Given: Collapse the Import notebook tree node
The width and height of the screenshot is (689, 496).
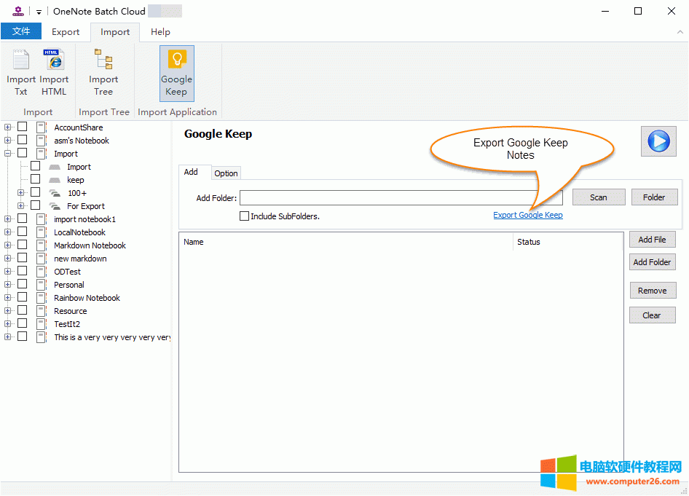Looking at the screenshot, I should 8,154.
